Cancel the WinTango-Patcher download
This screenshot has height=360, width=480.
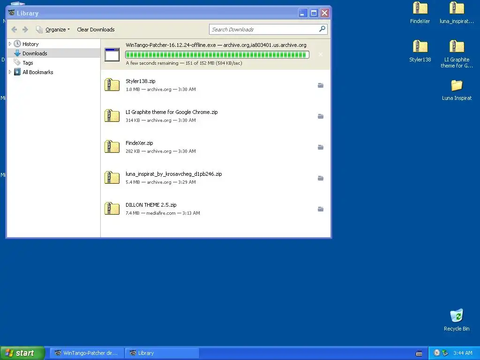(321, 54)
